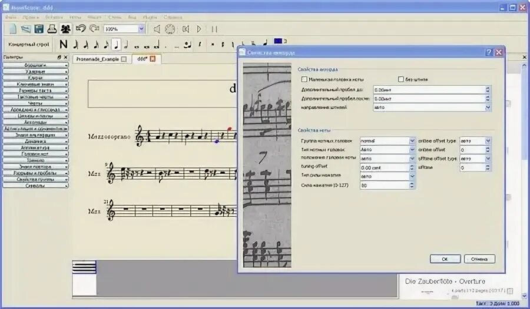This screenshot has height=309, width=530.
Task: Enable the small notehead checkbox
Action: 304,79
